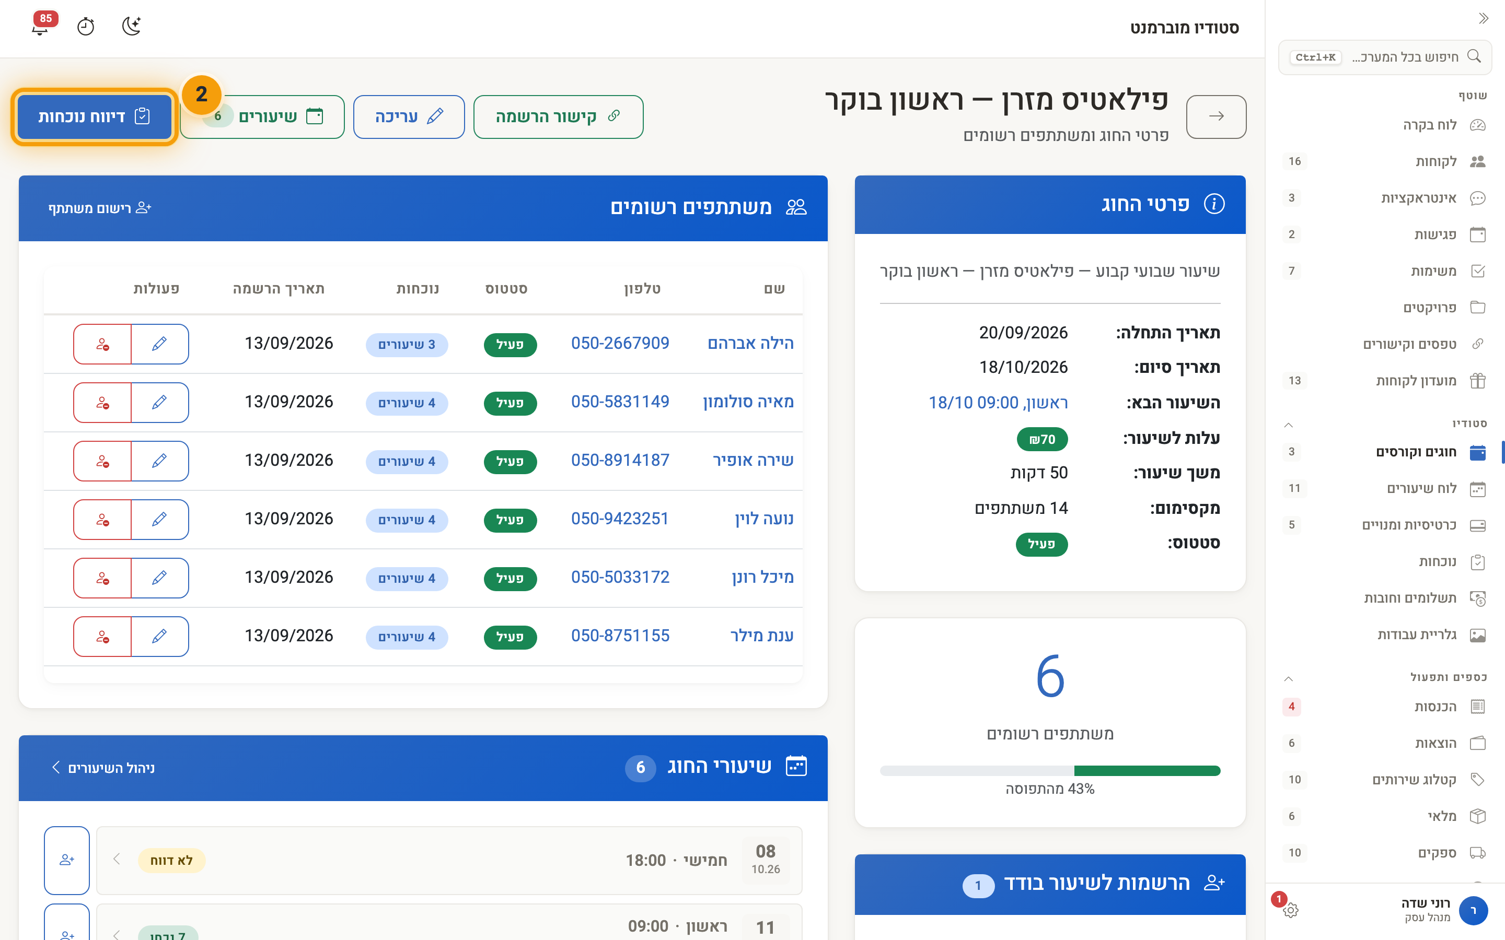1505x940 pixels.
Task: Edit participant הילה אברהם with pencil icon
Action: pyautogui.click(x=160, y=344)
